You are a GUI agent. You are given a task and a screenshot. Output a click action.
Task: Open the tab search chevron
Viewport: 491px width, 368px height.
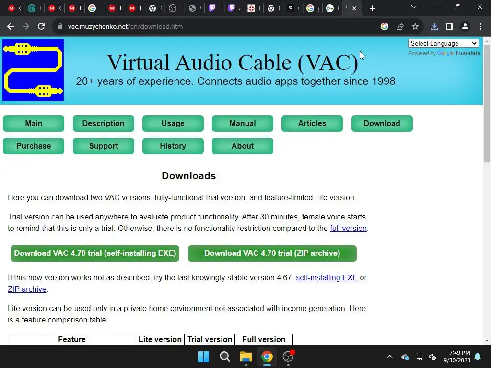[x=414, y=7]
